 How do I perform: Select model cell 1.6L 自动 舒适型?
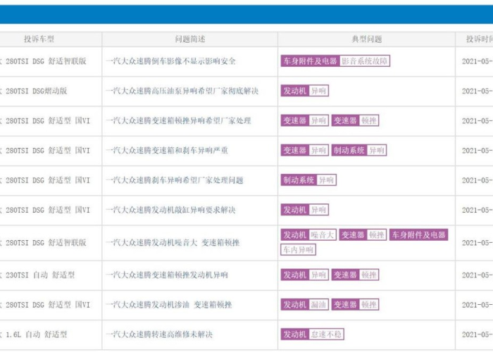[37, 334]
